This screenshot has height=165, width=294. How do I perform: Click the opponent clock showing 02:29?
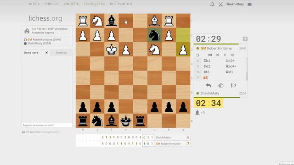pos(208,39)
